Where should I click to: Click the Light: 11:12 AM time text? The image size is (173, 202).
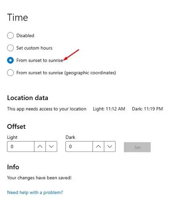pos(109,109)
